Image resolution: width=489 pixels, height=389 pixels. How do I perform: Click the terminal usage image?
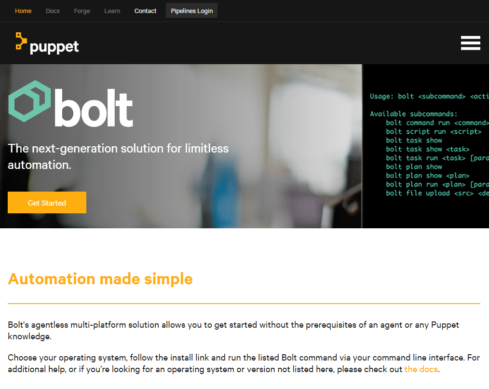pos(425,146)
